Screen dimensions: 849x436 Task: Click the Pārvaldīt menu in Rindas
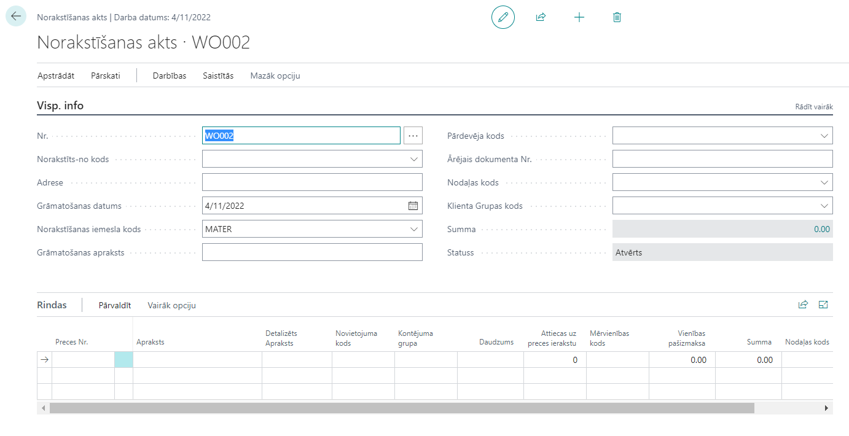115,305
